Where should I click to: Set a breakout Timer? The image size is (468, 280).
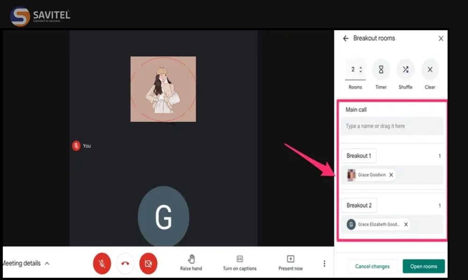tap(381, 70)
